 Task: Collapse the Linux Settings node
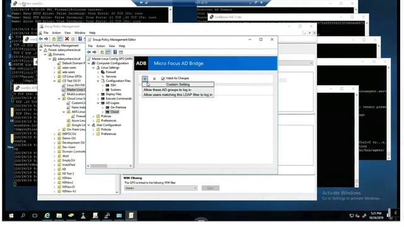[93, 67]
